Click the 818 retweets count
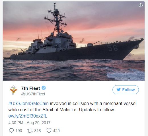Image resolution: width=148 pixels, height=136 pixels. tap(38, 131)
